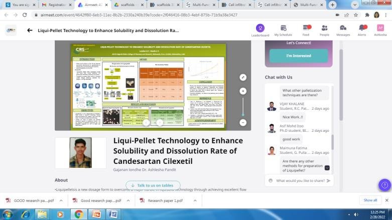The height and width of the screenshot is (220, 392).
Task: Launch Internet Explorer from the taskbar
Action: (25, 214)
